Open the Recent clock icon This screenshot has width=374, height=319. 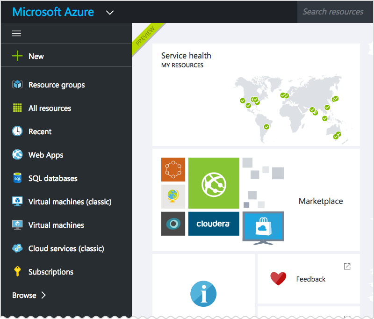17,131
